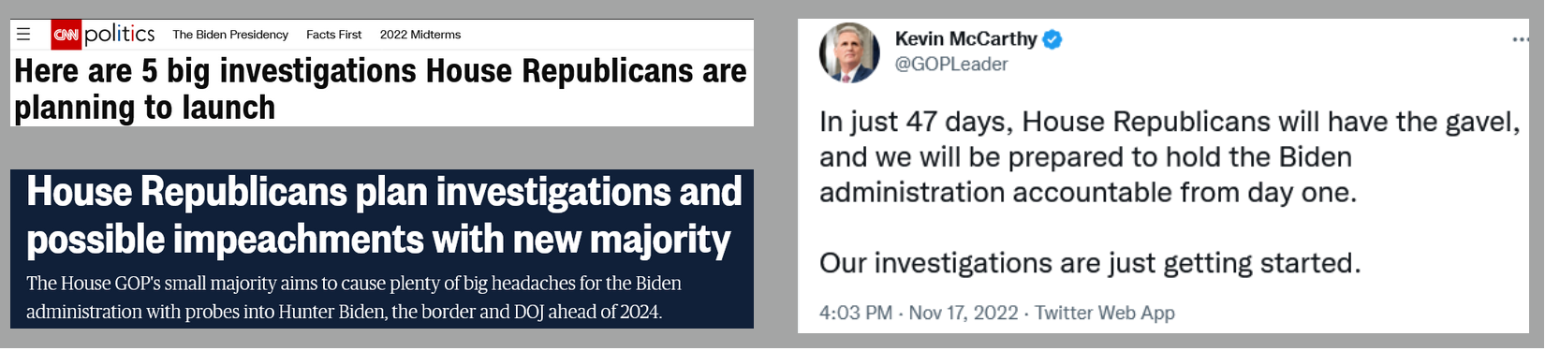Click the blue verified badge

point(1052,39)
